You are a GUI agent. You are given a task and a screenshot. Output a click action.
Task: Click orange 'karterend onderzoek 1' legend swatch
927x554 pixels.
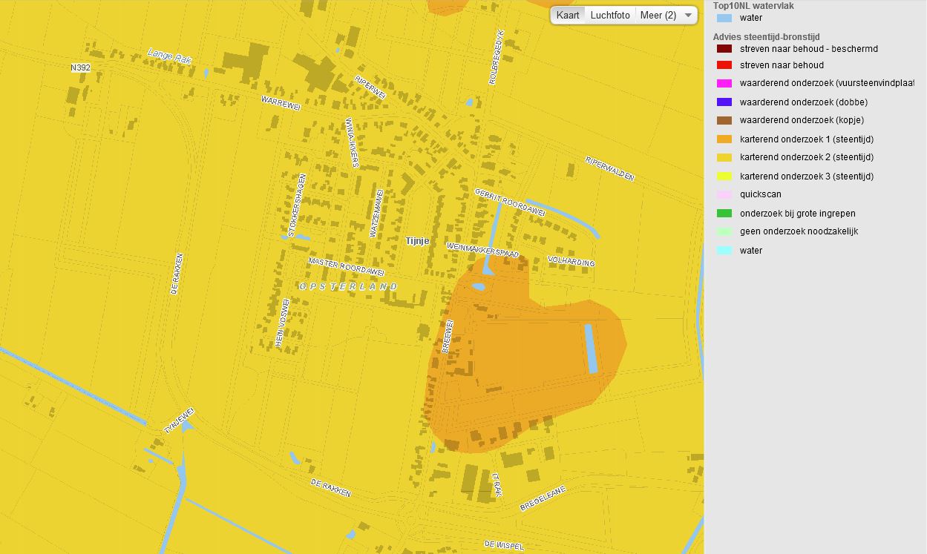tap(724, 139)
